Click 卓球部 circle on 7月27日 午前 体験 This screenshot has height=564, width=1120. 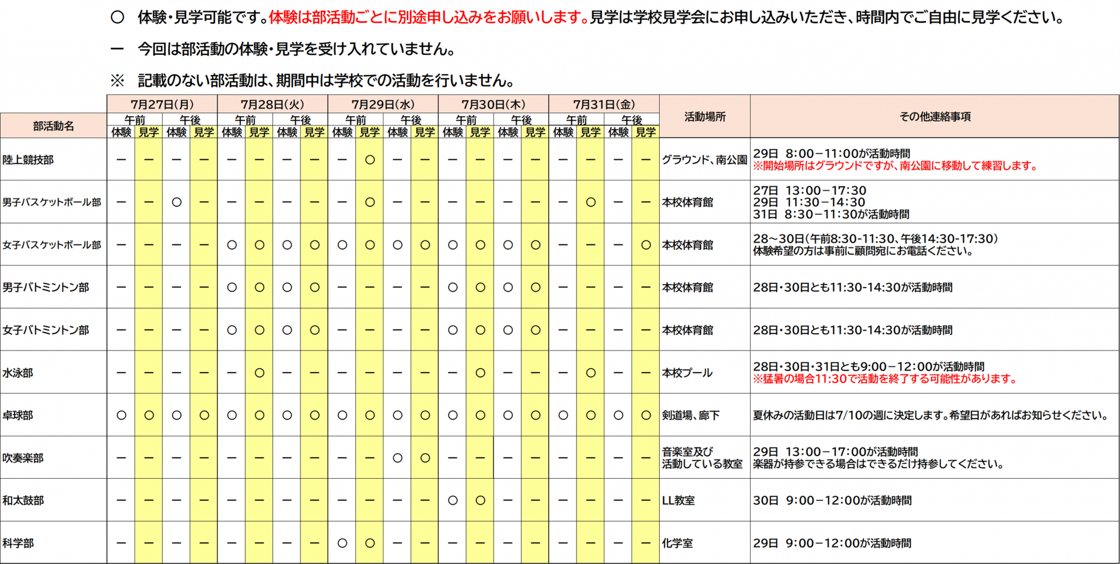pyautogui.click(x=121, y=415)
